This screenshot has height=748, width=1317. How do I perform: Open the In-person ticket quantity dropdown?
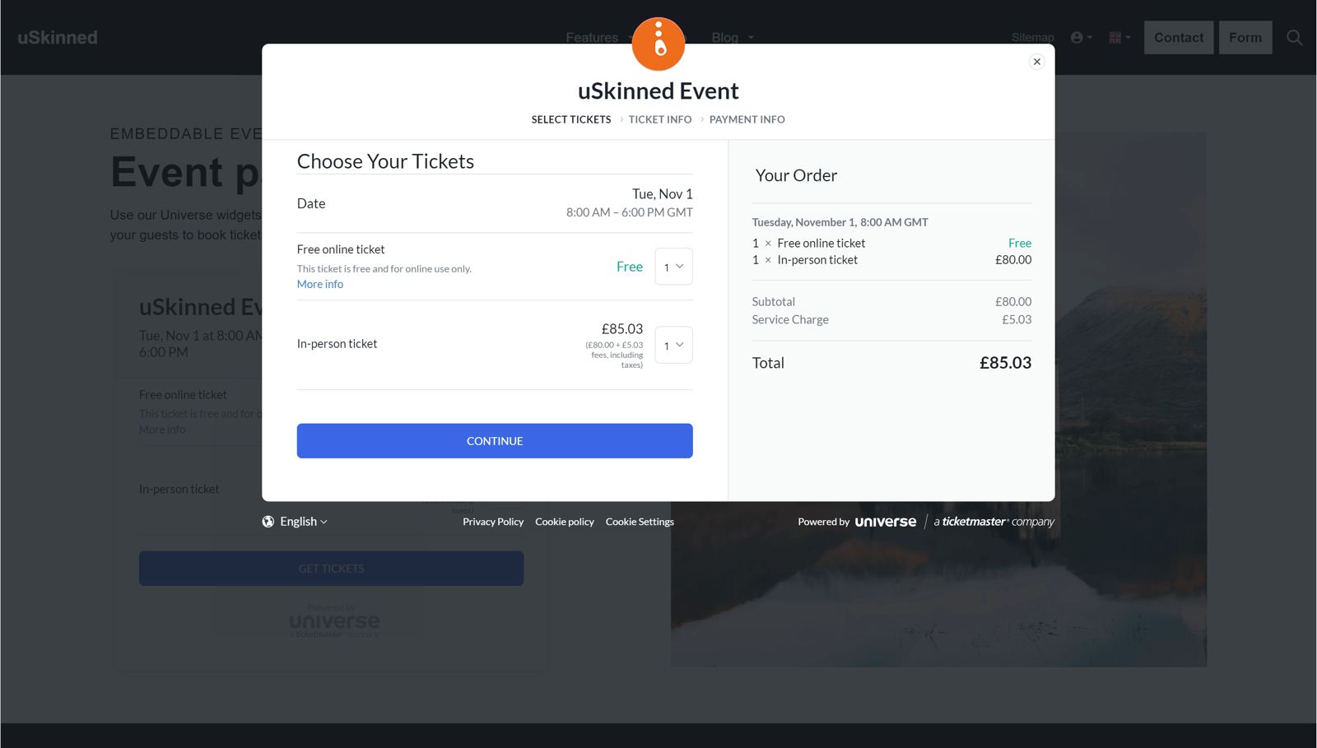pyautogui.click(x=673, y=345)
